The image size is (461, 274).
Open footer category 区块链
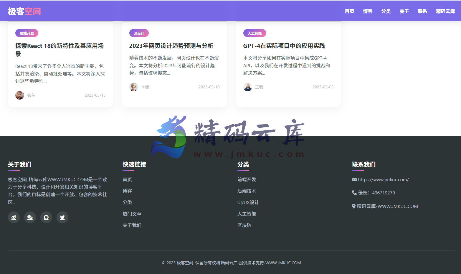(244, 225)
